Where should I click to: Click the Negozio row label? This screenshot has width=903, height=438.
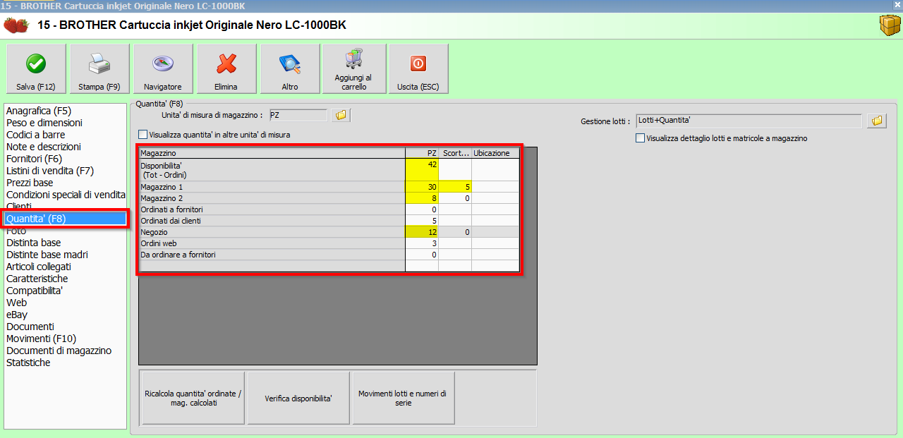(272, 232)
